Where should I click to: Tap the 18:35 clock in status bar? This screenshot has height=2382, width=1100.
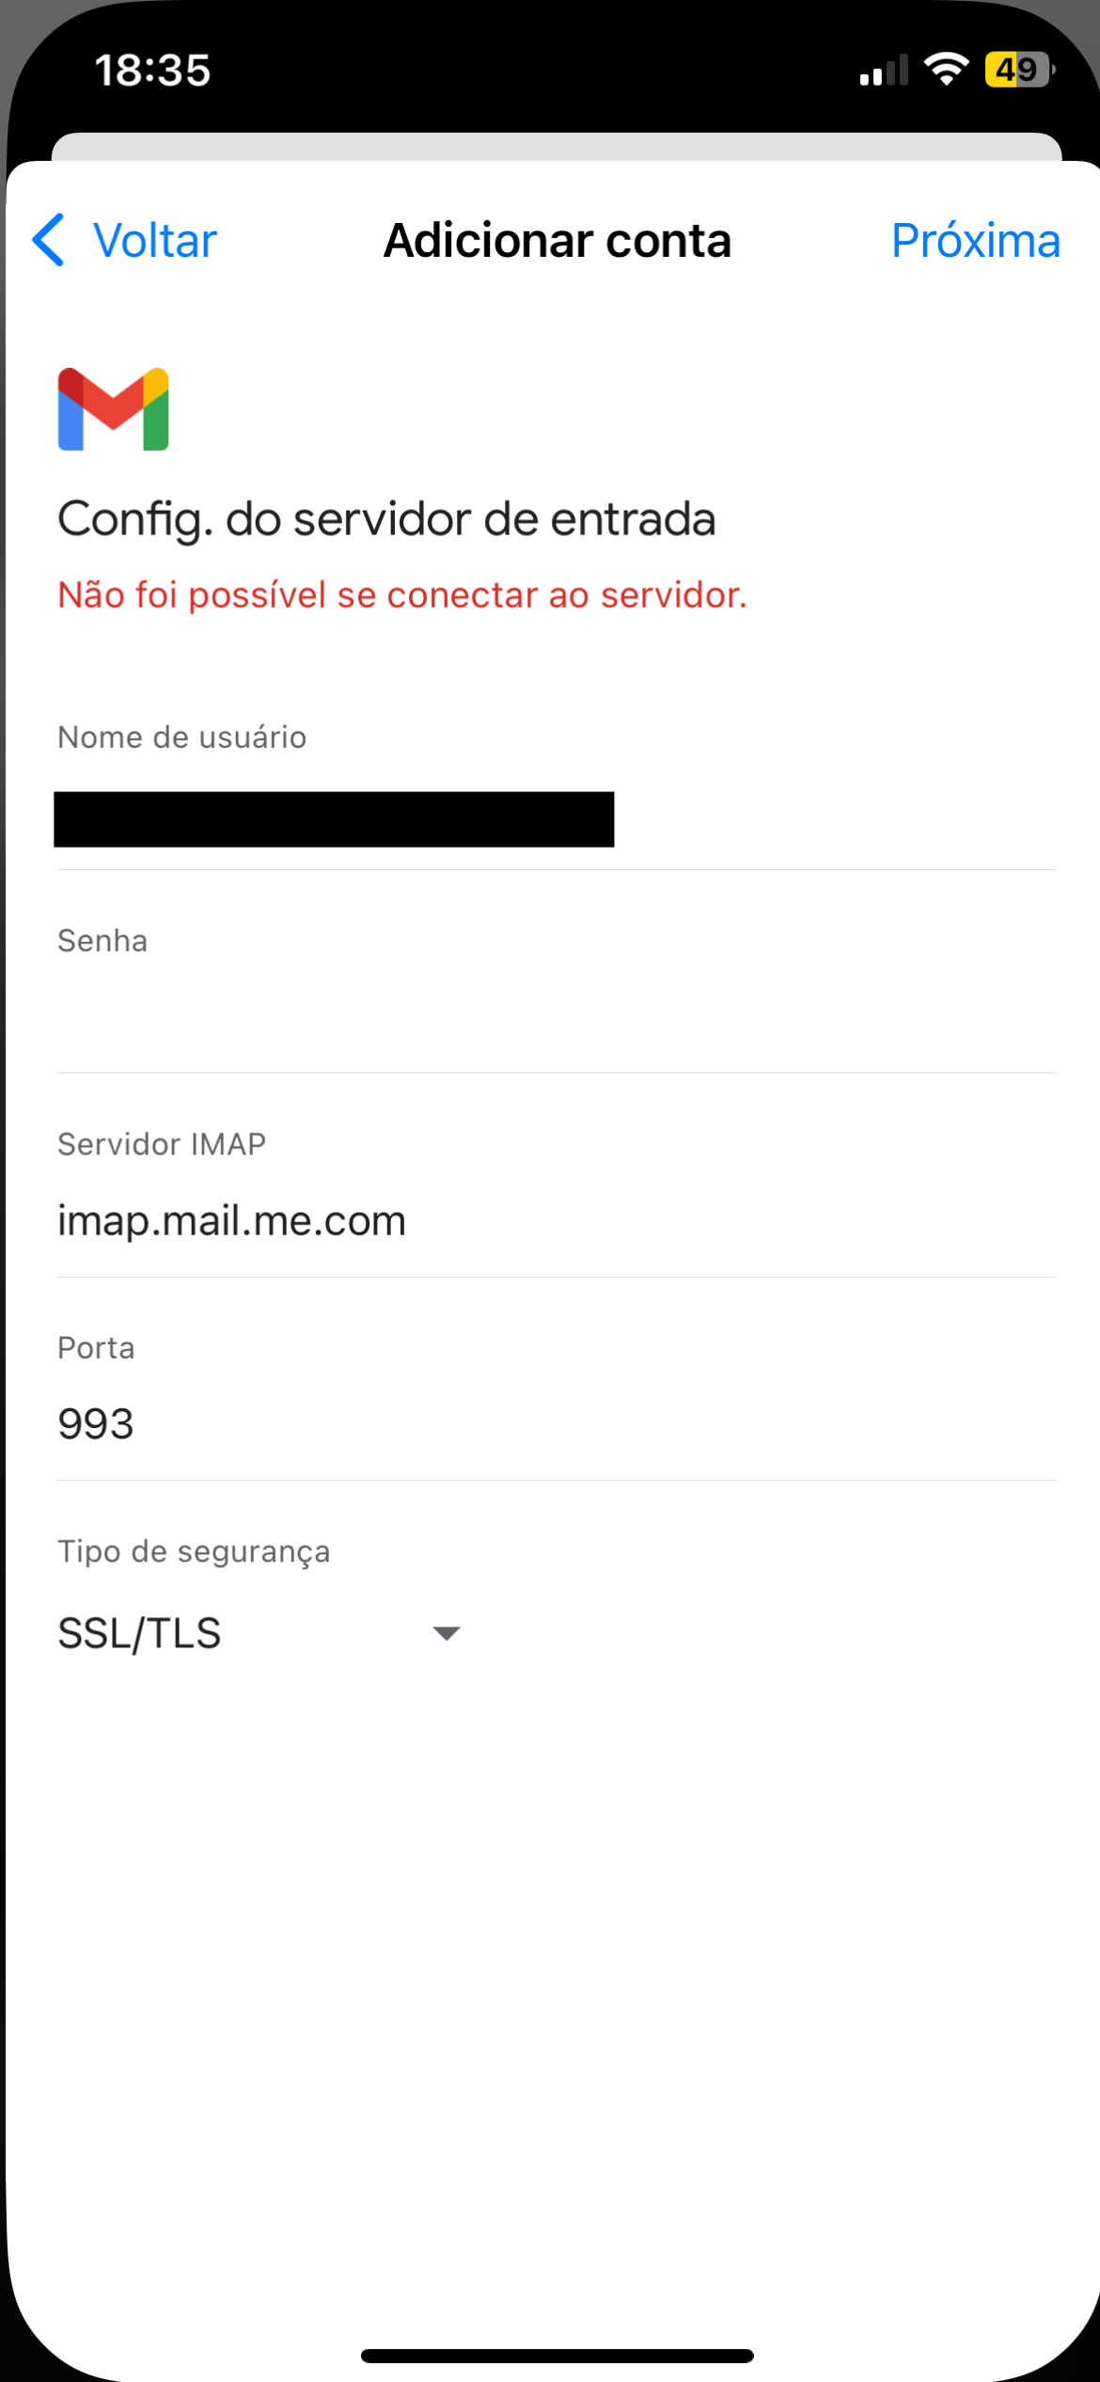[152, 71]
